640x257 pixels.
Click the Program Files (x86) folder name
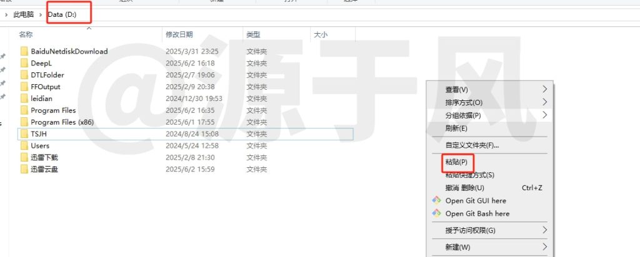pos(62,122)
